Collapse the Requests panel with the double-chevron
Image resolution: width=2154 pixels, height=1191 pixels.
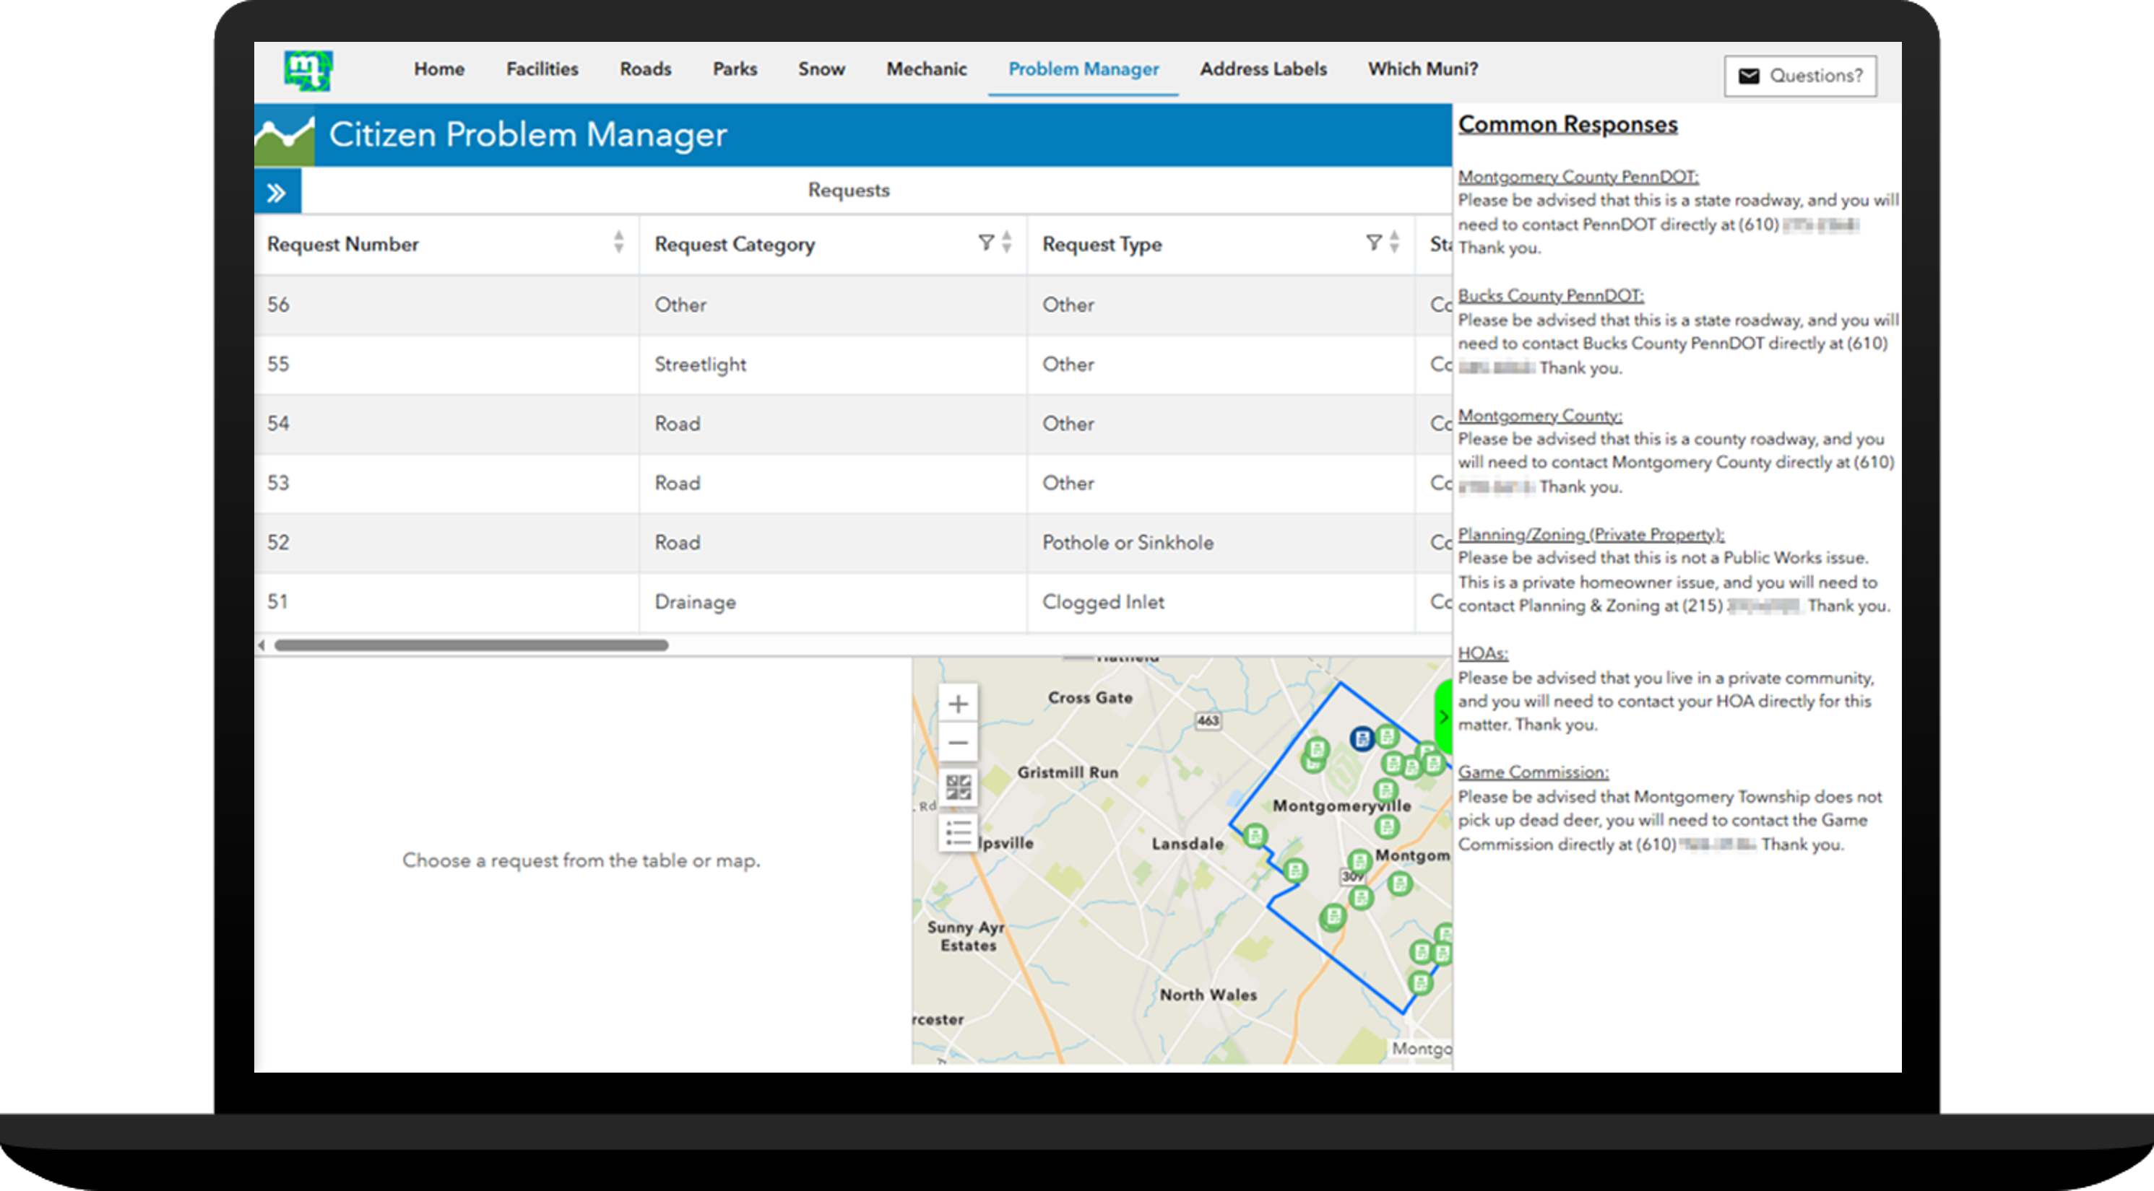[277, 191]
